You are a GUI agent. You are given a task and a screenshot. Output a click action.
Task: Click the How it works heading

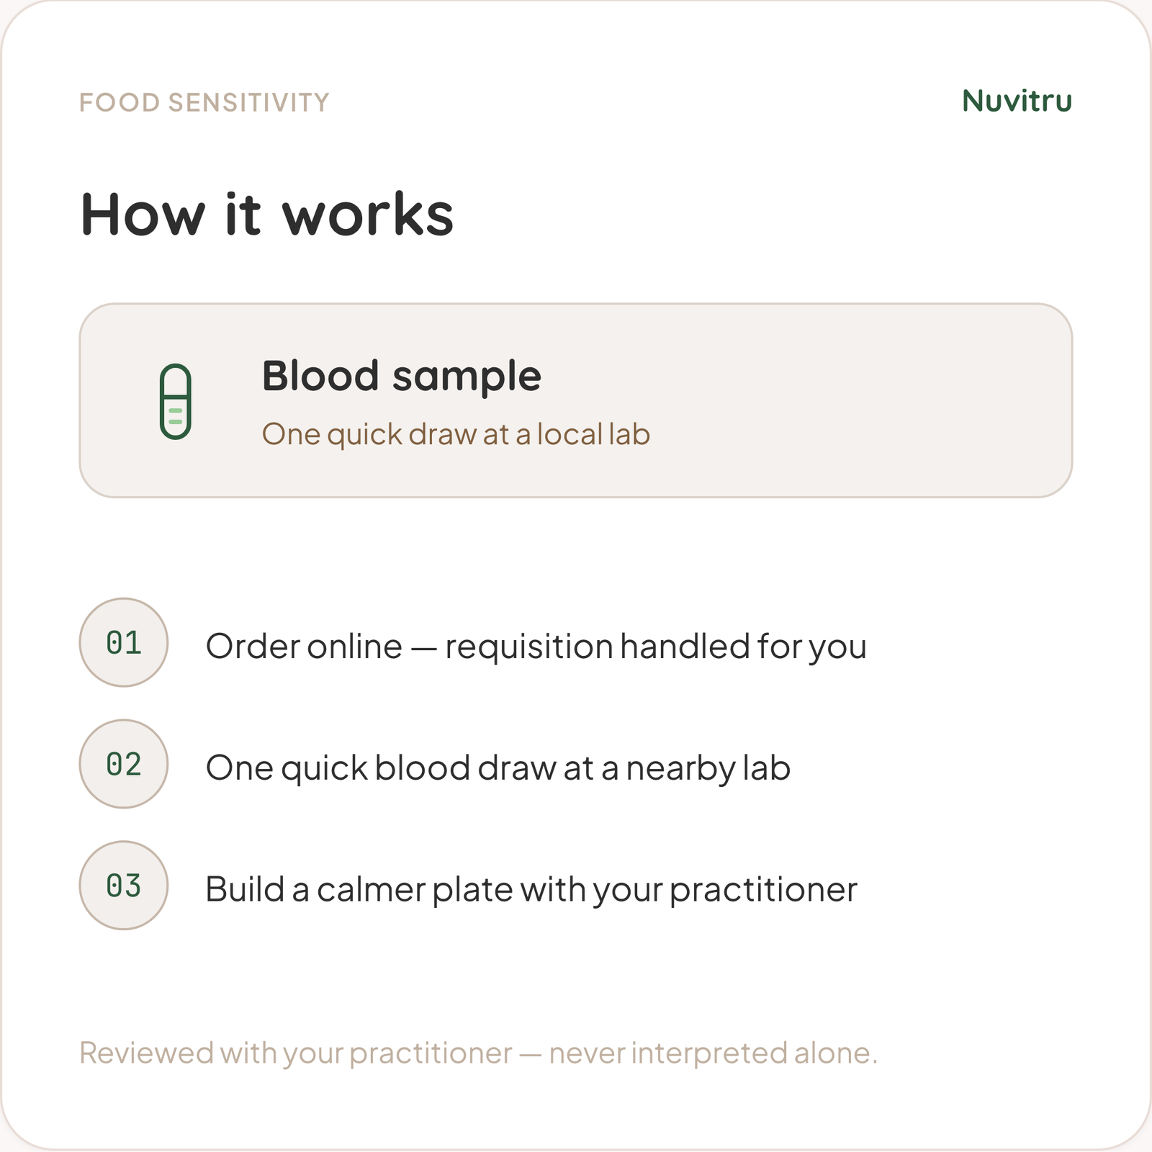(267, 214)
